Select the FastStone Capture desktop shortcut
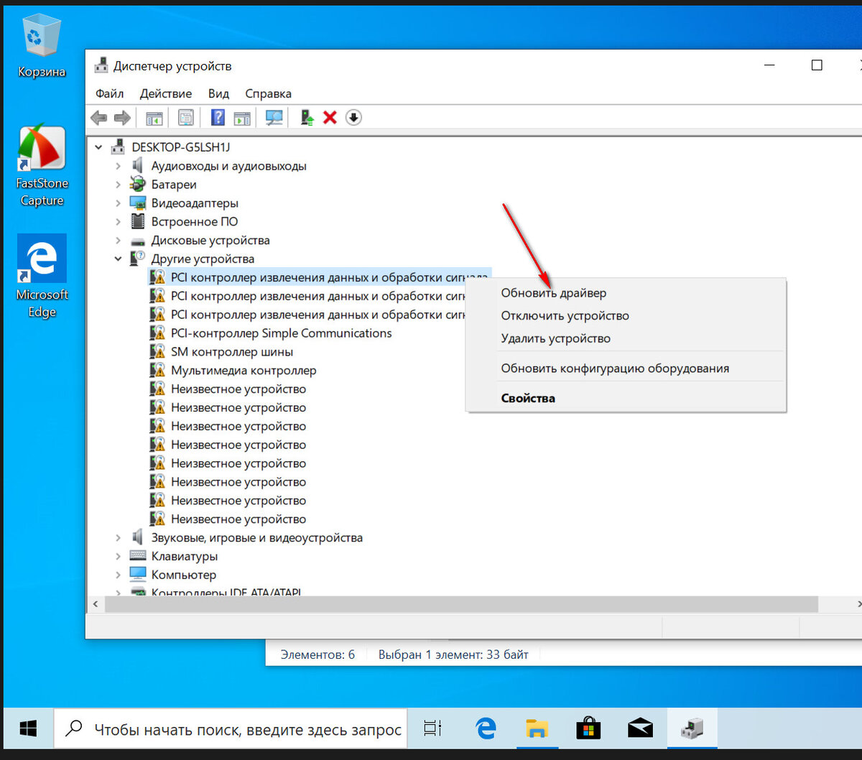The height and width of the screenshot is (760, 862). pos(42,167)
